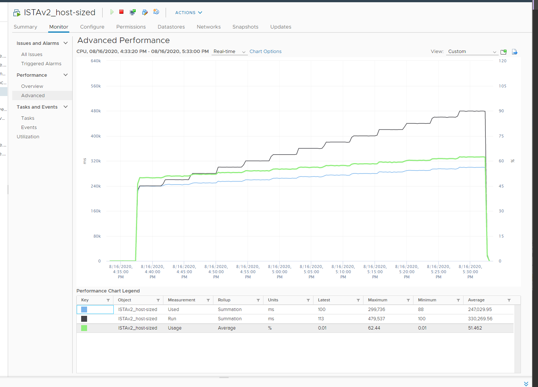Switch to the Snapshots tab
The image size is (538, 387).
[245, 27]
